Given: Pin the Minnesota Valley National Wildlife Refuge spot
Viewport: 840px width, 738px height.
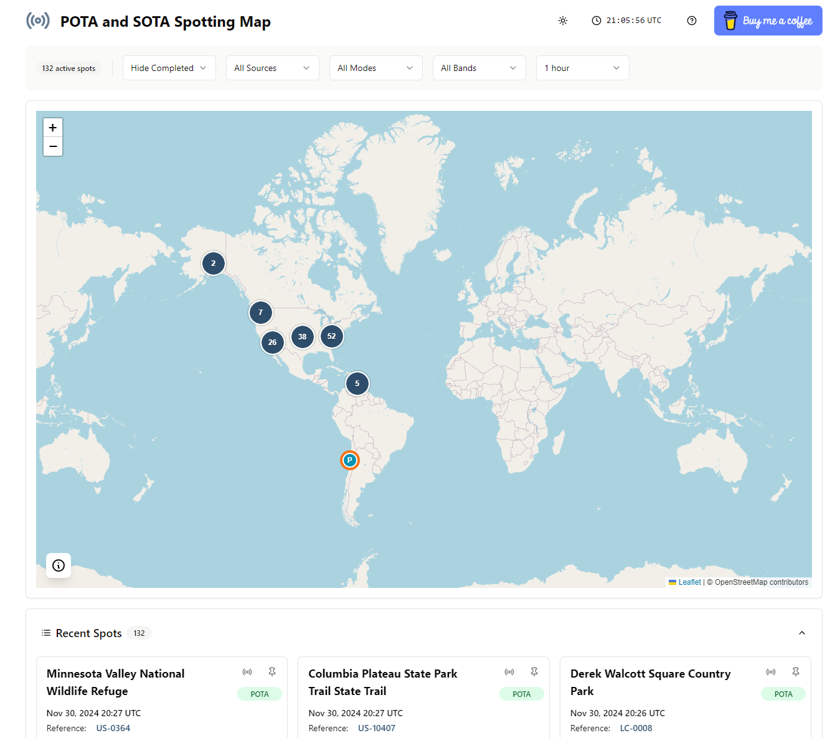Looking at the screenshot, I should point(272,672).
